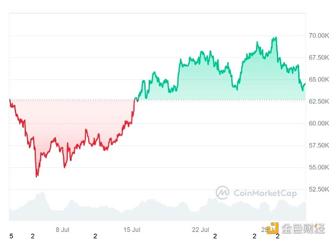Select the 15 Jul date label
The width and height of the screenshot is (331, 240).
pos(132,228)
